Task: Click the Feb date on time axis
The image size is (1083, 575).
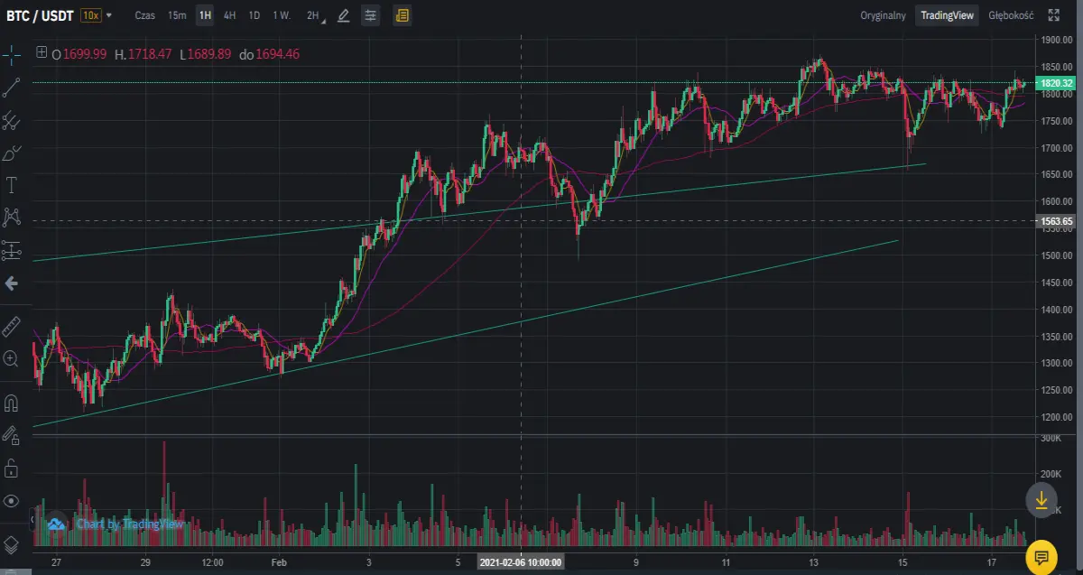Action: pyautogui.click(x=279, y=562)
